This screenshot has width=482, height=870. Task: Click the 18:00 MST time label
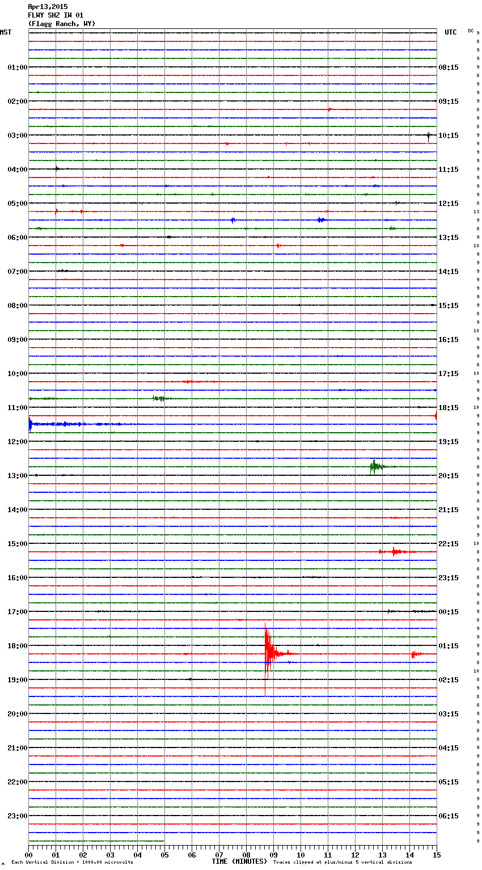point(17,646)
